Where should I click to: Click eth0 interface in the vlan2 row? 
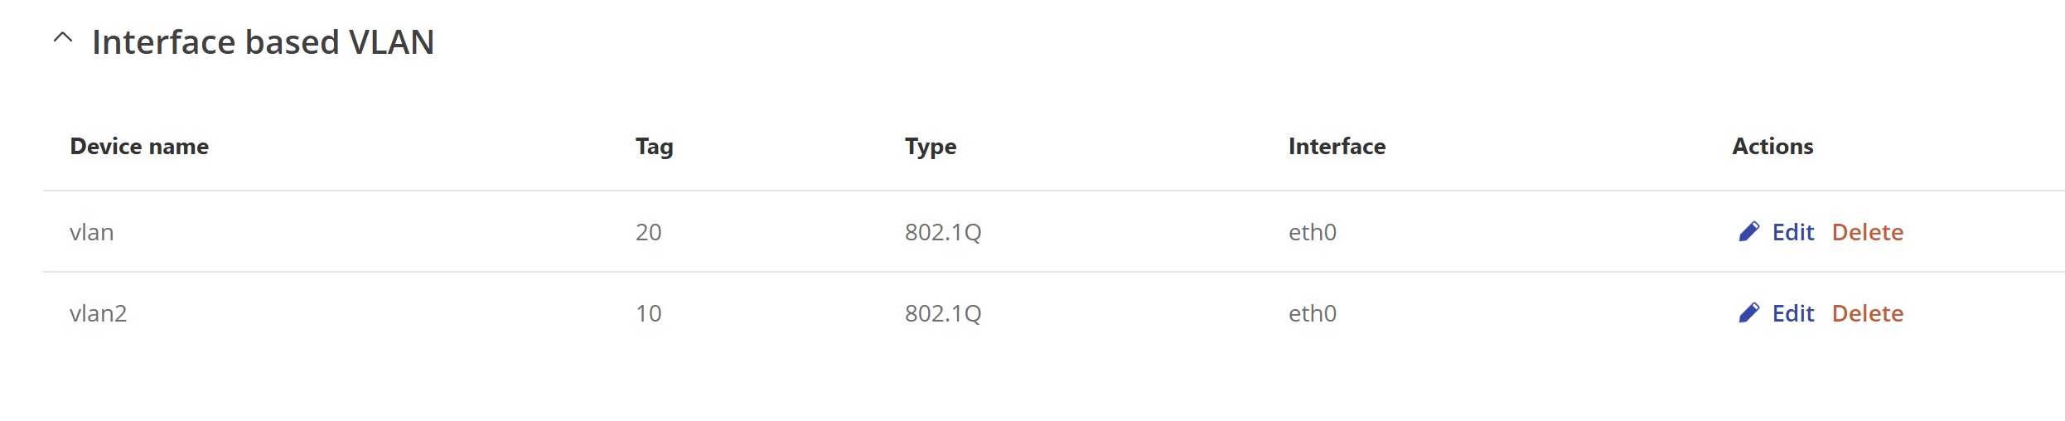click(1312, 313)
